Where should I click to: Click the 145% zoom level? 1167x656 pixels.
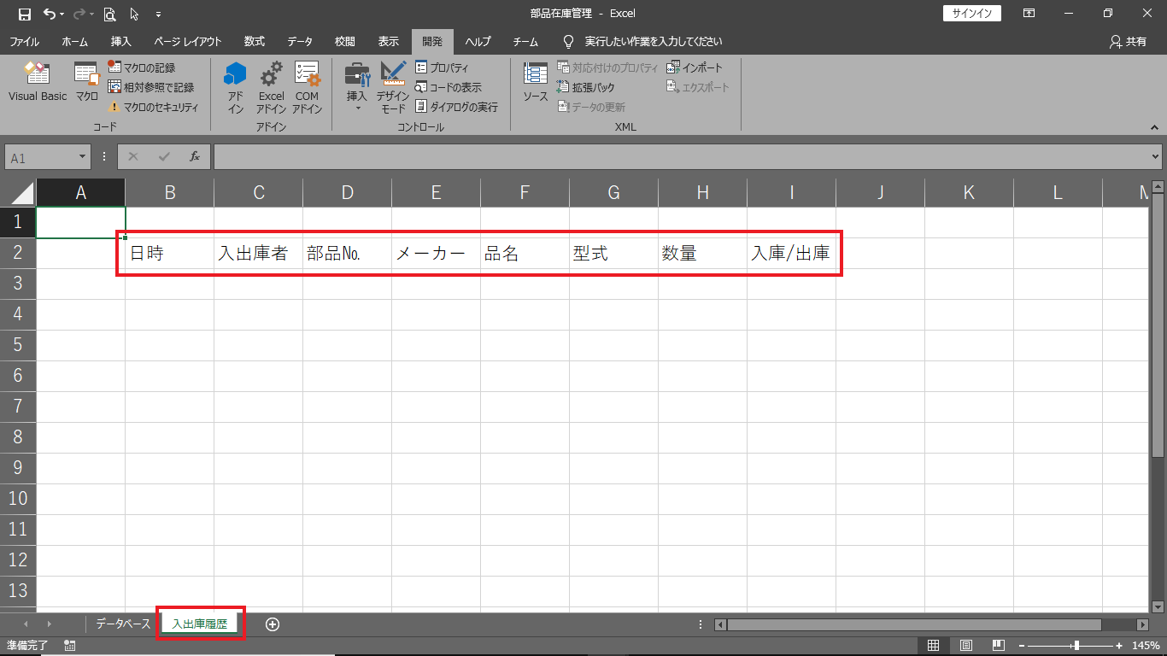pyautogui.click(x=1146, y=646)
